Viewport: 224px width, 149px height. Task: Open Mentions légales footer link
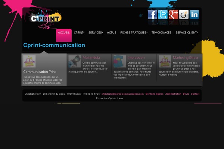click(x=155, y=94)
